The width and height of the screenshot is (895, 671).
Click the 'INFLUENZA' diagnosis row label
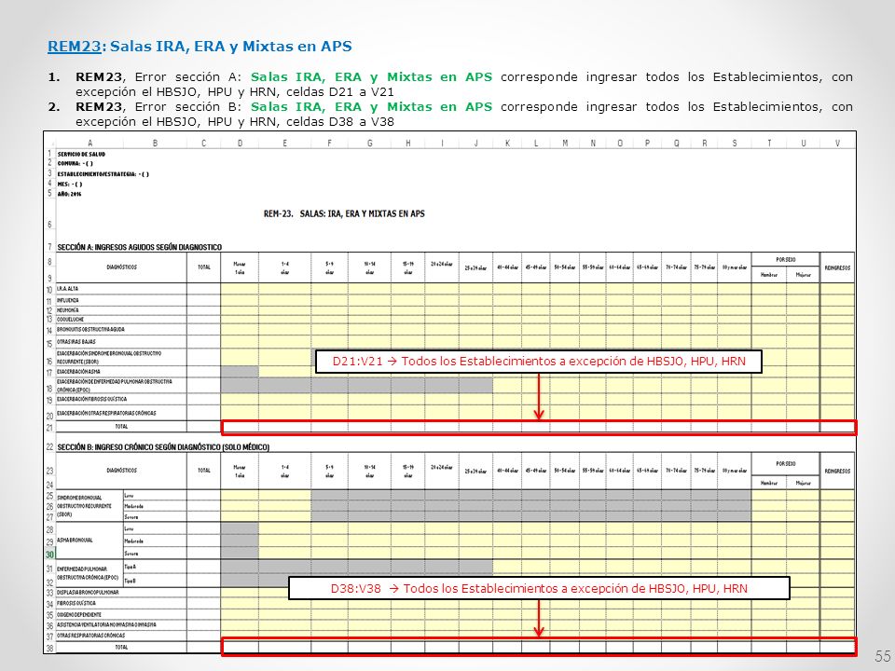(67, 300)
